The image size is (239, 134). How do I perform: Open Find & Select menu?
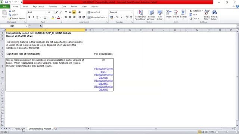214,15
